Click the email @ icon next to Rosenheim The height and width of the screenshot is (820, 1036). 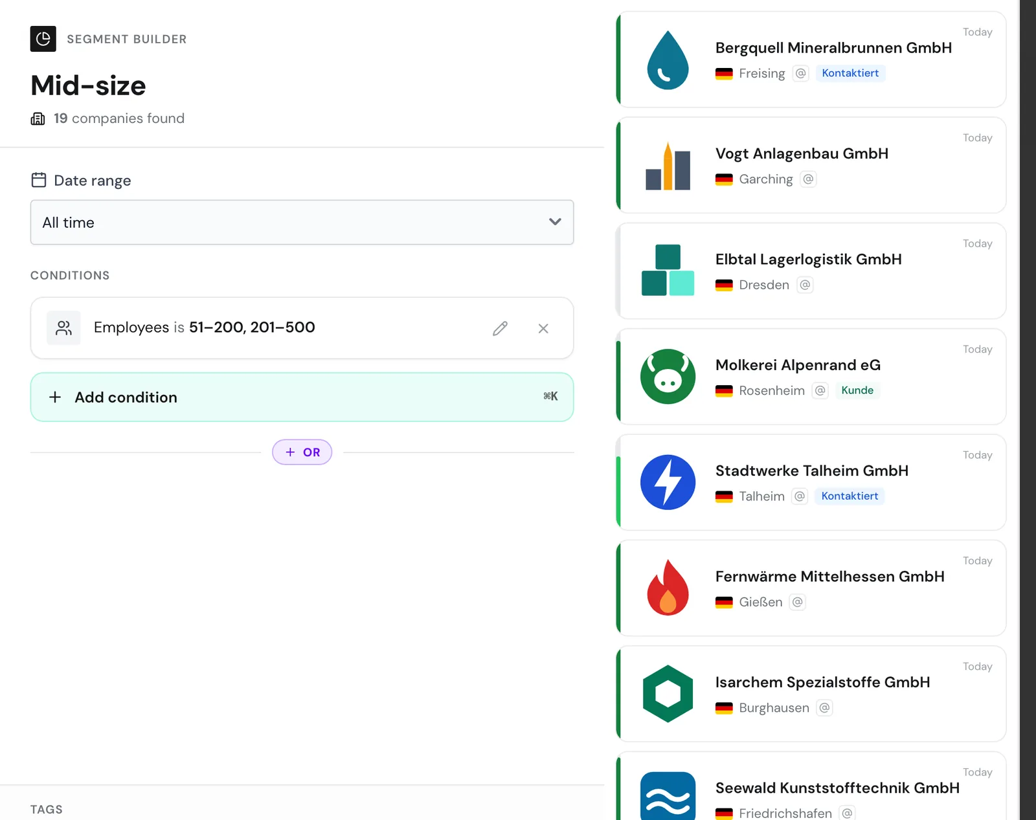point(820,390)
